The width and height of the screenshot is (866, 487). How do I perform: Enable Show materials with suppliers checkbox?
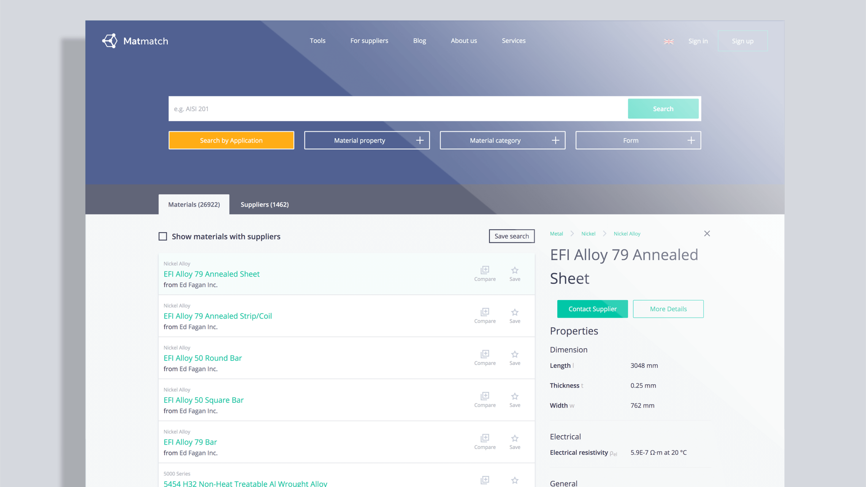pos(163,236)
